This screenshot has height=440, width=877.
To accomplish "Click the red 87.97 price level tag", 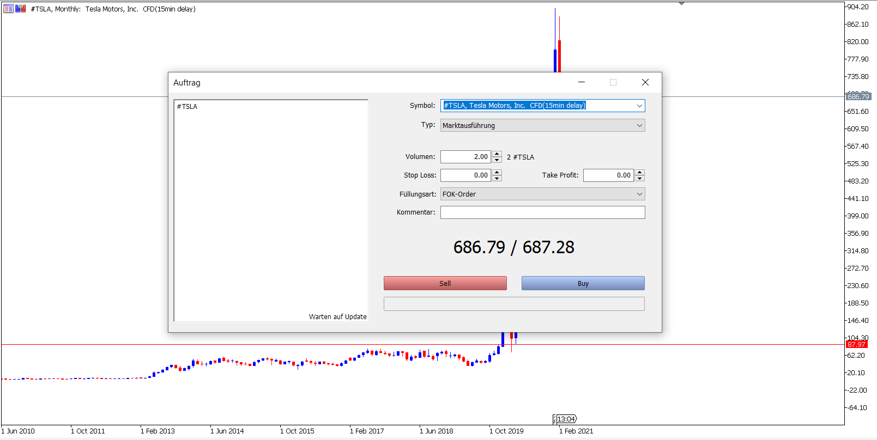I will pyautogui.click(x=856, y=345).
